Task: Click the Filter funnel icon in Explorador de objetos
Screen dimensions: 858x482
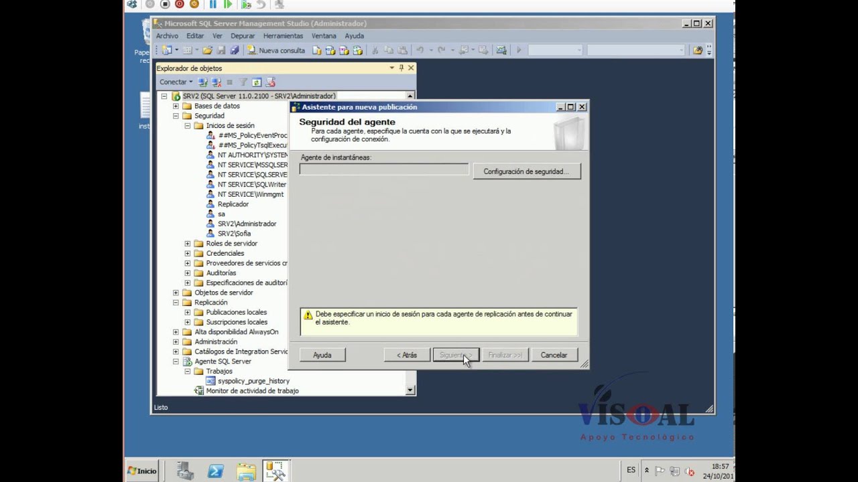Action: coord(243,82)
